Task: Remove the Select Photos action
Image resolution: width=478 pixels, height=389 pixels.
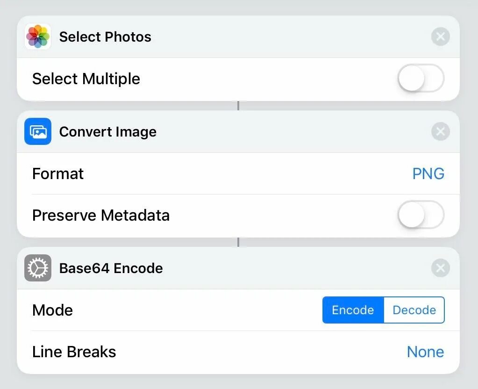Action: (x=440, y=37)
